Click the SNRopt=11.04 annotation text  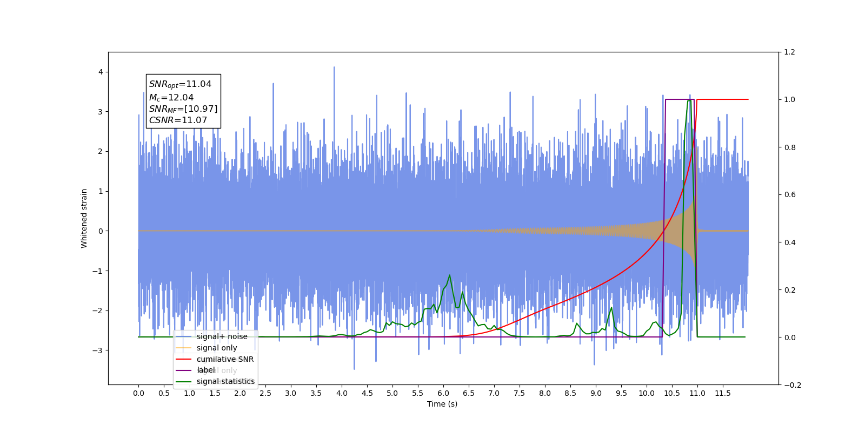coord(180,84)
